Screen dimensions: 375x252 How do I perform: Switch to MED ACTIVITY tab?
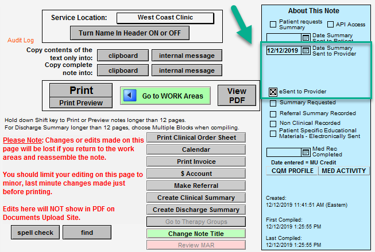343,171
